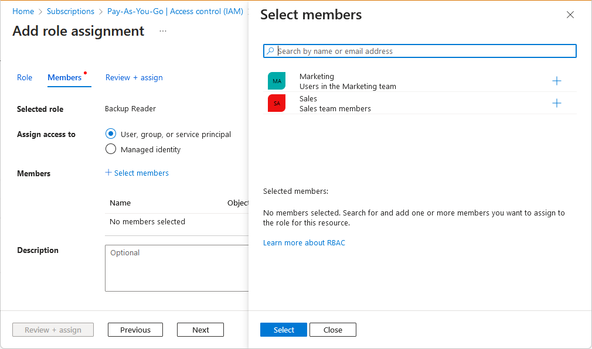The height and width of the screenshot is (349, 592).
Task: Click the Select members link
Action: tap(137, 173)
